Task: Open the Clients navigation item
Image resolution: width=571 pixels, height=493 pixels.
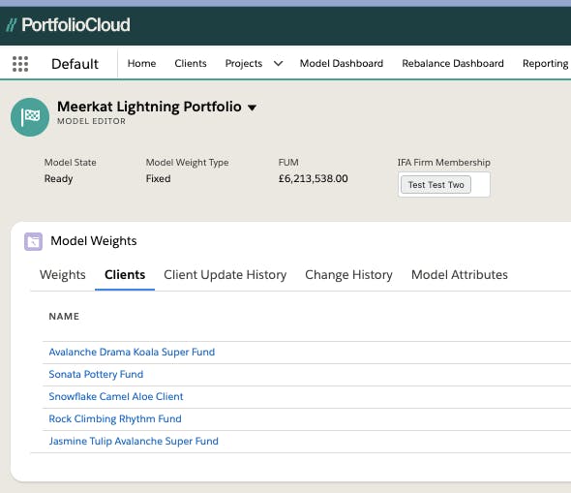Action: point(191,63)
